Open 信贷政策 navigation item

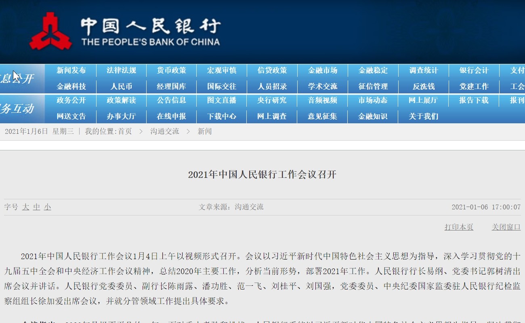point(272,70)
